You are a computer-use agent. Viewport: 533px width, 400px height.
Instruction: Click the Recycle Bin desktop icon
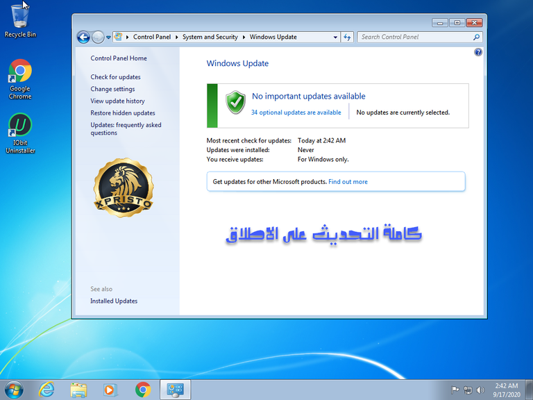point(20,20)
